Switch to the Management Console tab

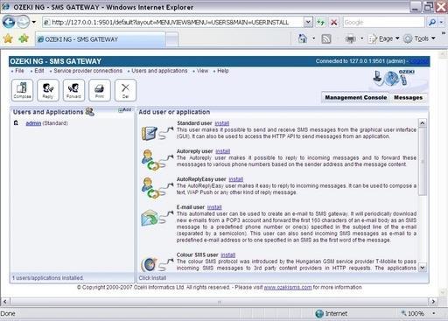click(x=356, y=97)
